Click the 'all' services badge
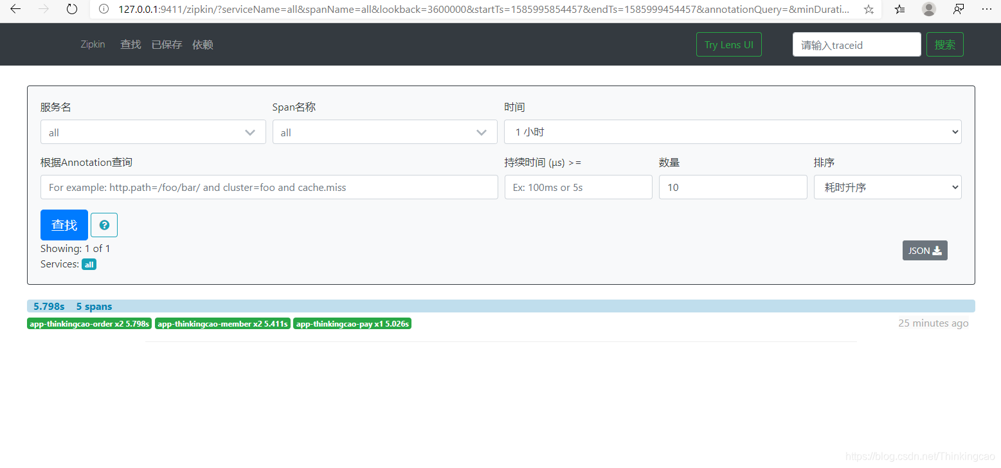This screenshot has height=468, width=1001. click(x=89, y=264)
